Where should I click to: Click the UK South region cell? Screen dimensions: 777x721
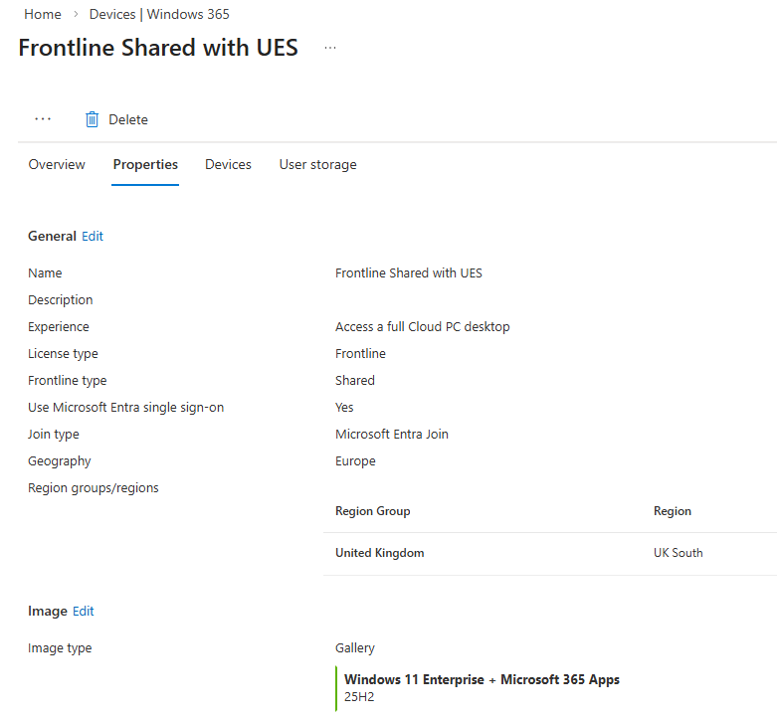point(679,553)
